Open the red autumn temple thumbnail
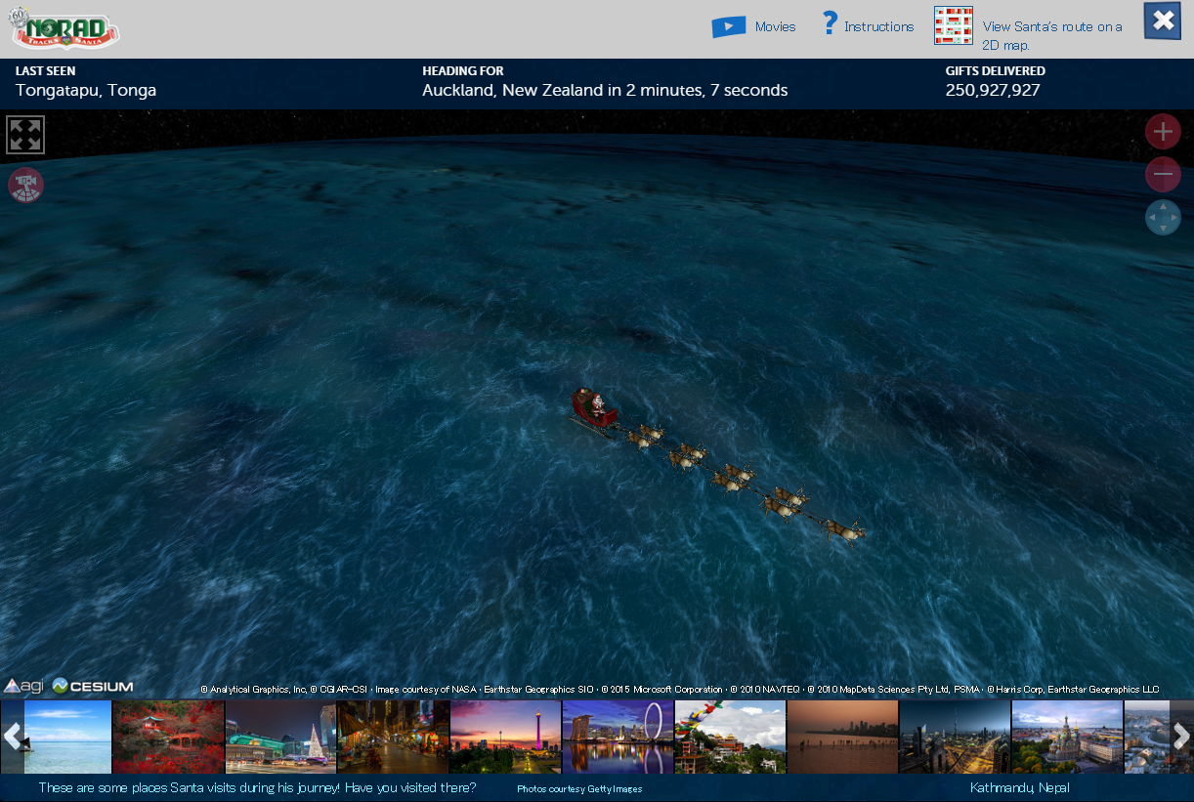 pyautogui.click(x=168, y=737)
